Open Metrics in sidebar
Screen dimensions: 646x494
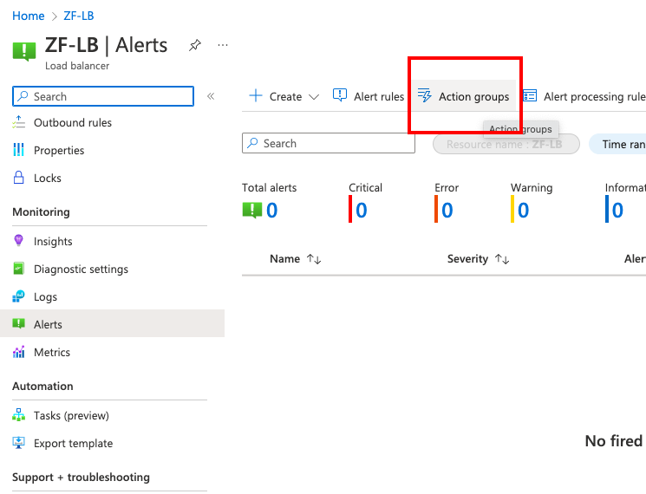pos(52,353)
